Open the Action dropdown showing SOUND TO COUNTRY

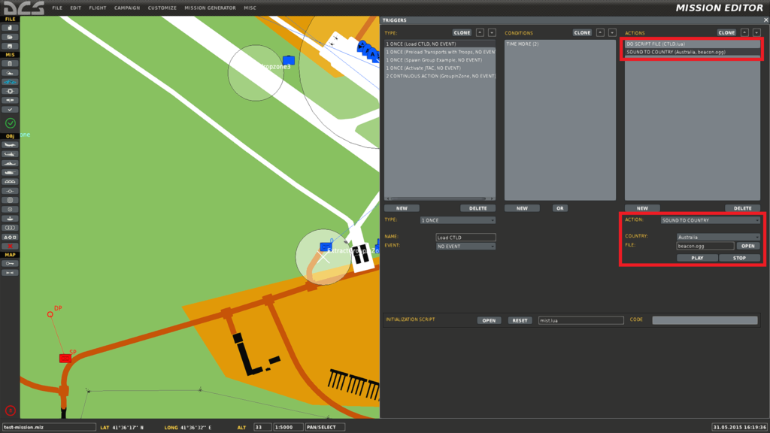[710, 220]
